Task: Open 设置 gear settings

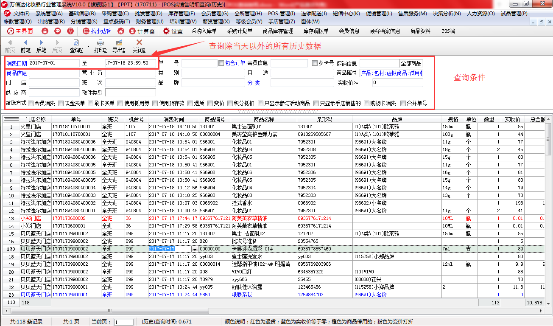Action: click(173, 31)
